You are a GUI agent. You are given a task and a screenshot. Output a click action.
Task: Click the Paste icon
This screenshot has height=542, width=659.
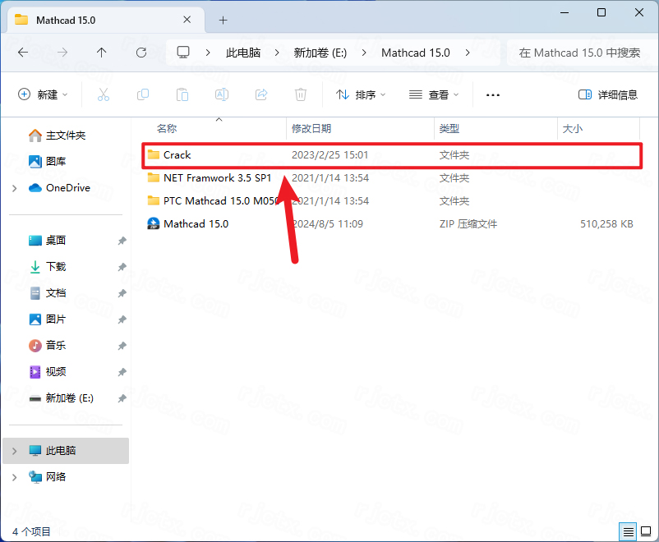(x=182, y=94)
